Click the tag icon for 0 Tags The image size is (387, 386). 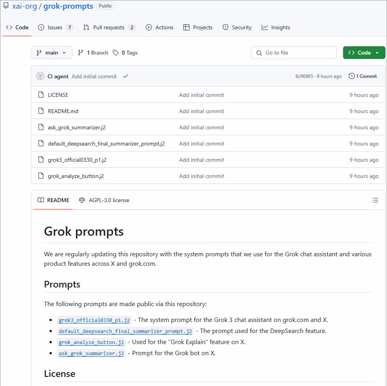(x=116, y=53)
